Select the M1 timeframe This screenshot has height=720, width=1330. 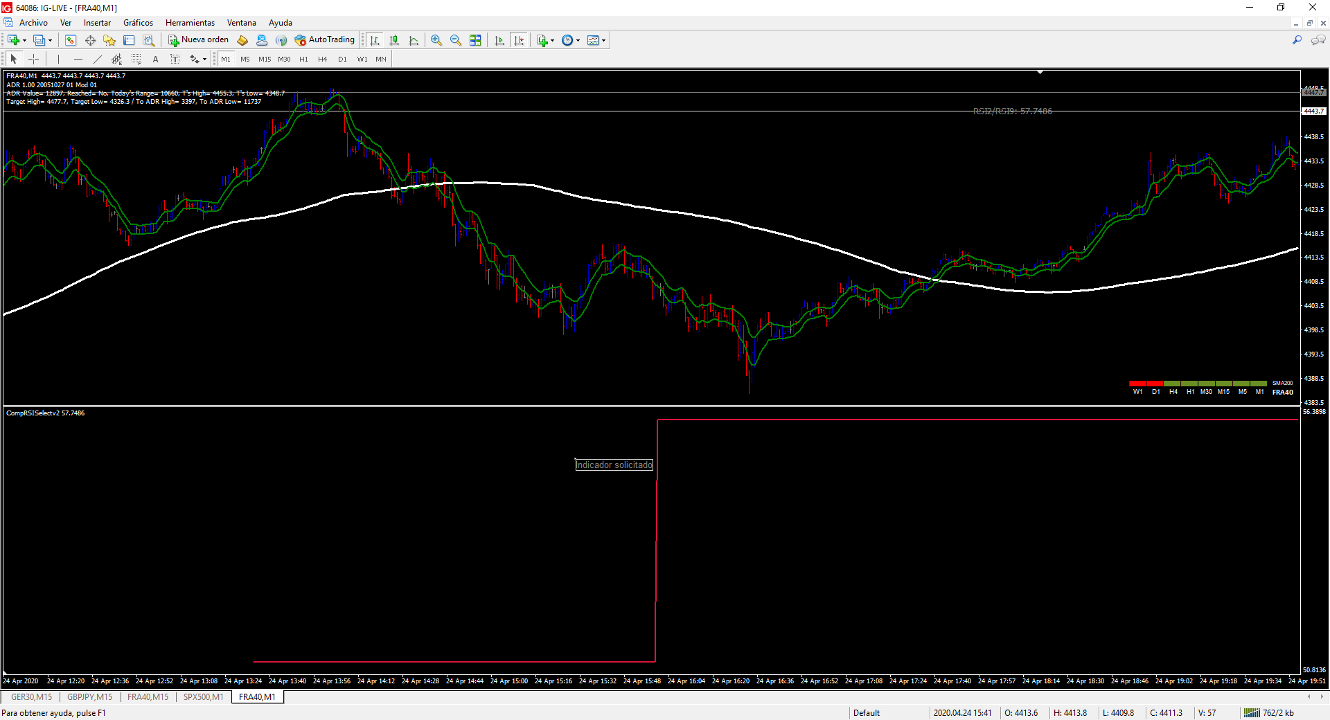226,60
